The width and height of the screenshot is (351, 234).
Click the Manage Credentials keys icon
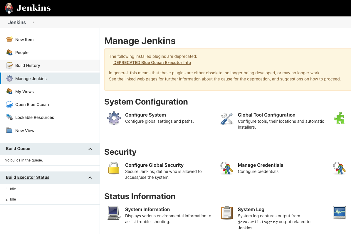(x=226, y=168)
